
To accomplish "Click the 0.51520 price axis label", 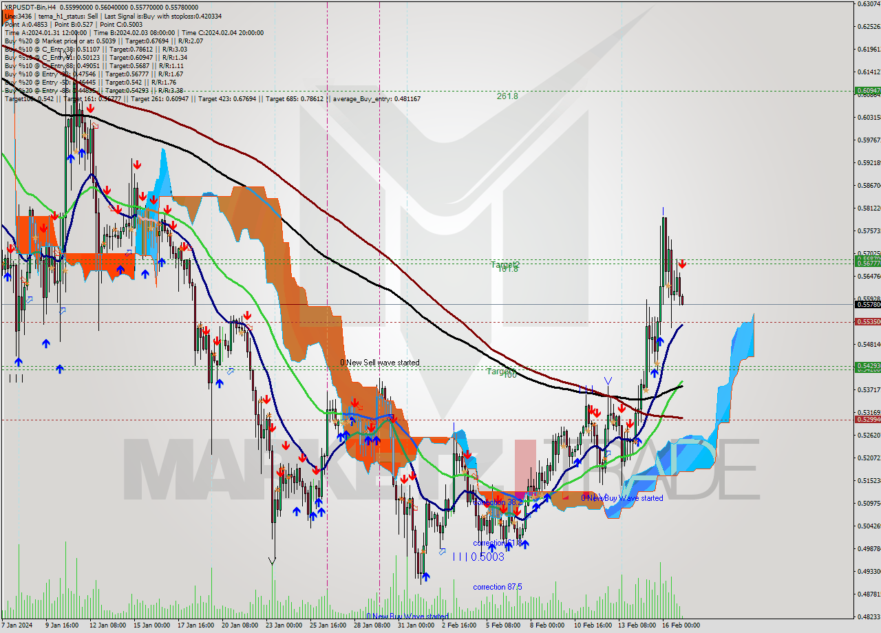I will pos(868,481).
